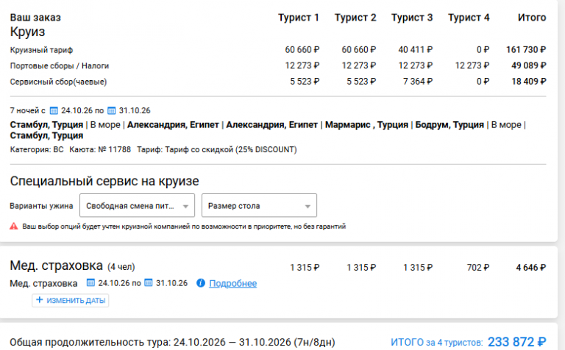Open the Размер стола dropdown
Screen dimensions: 565x350
259,205
